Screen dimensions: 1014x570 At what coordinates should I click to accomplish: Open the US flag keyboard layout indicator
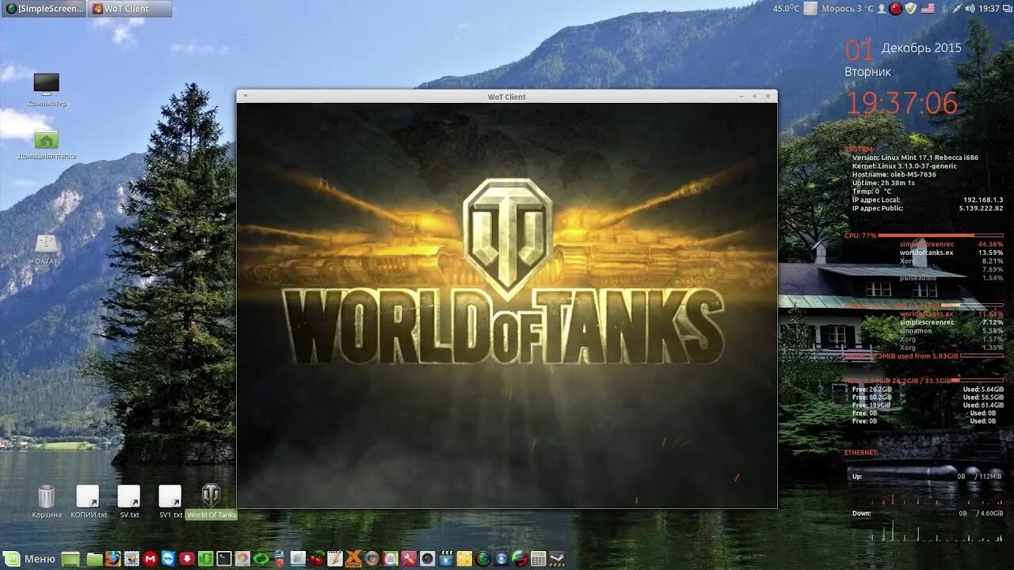[x=928, y=9]
